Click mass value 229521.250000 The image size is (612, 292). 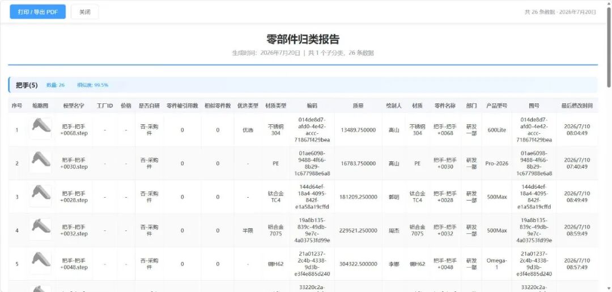coord(358,230)
